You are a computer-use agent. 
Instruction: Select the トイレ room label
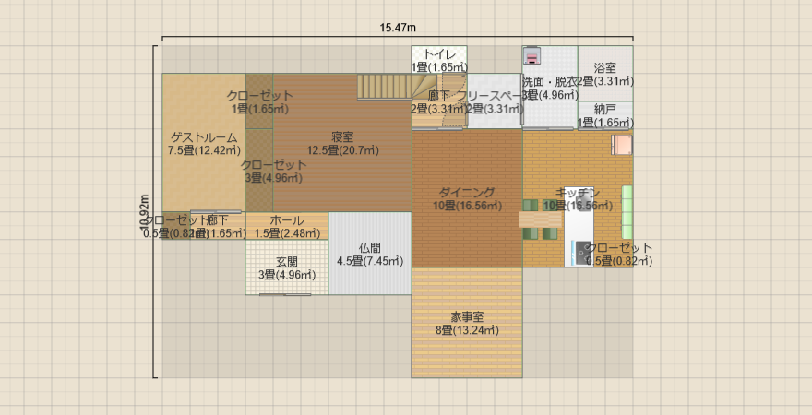pos(439,61)
